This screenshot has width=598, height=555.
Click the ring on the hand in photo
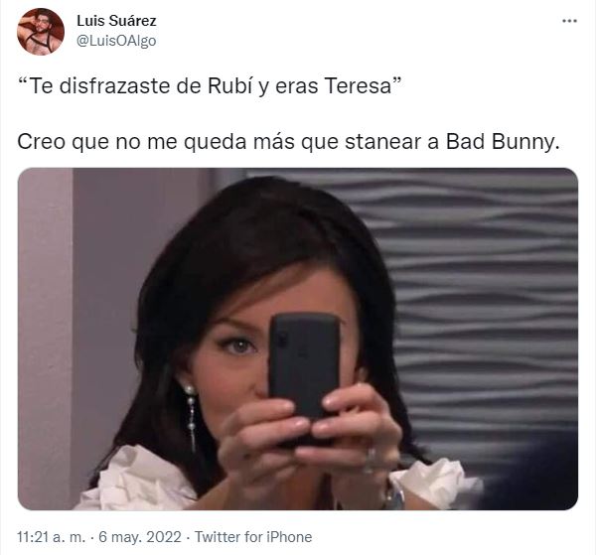click(x=370, y=460)
